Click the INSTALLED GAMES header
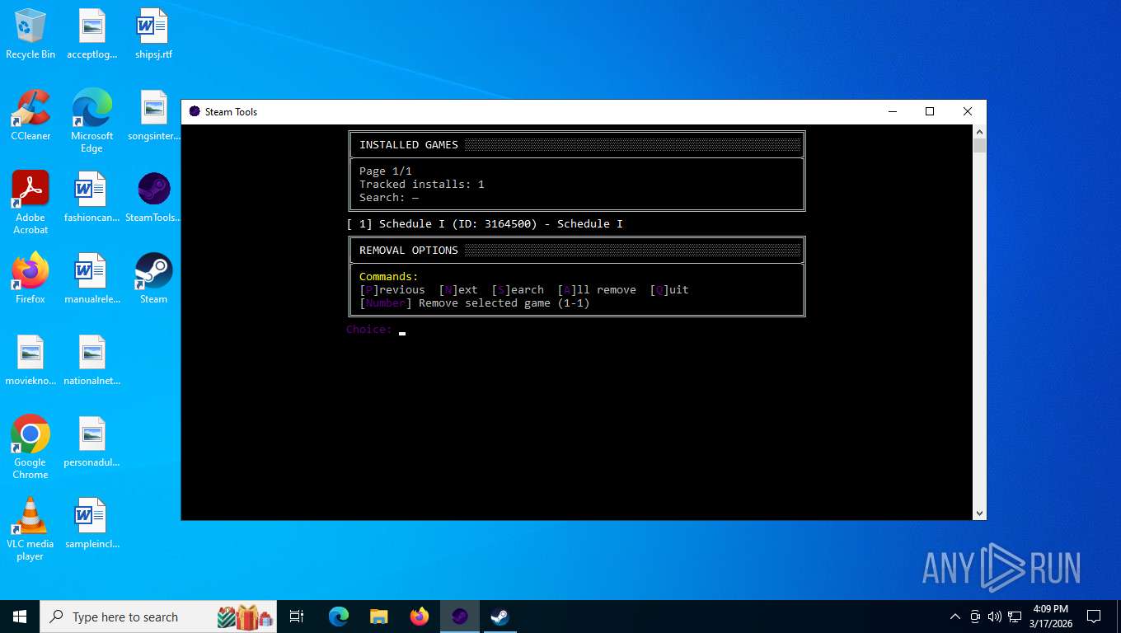The height and width of the screenshot is (633, 1121). (x=409, y=144)
